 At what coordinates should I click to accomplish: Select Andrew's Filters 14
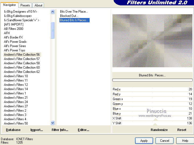(16, 89)
